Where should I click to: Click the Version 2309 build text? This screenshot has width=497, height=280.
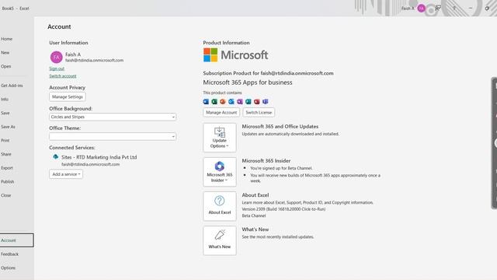click(283, 209)
